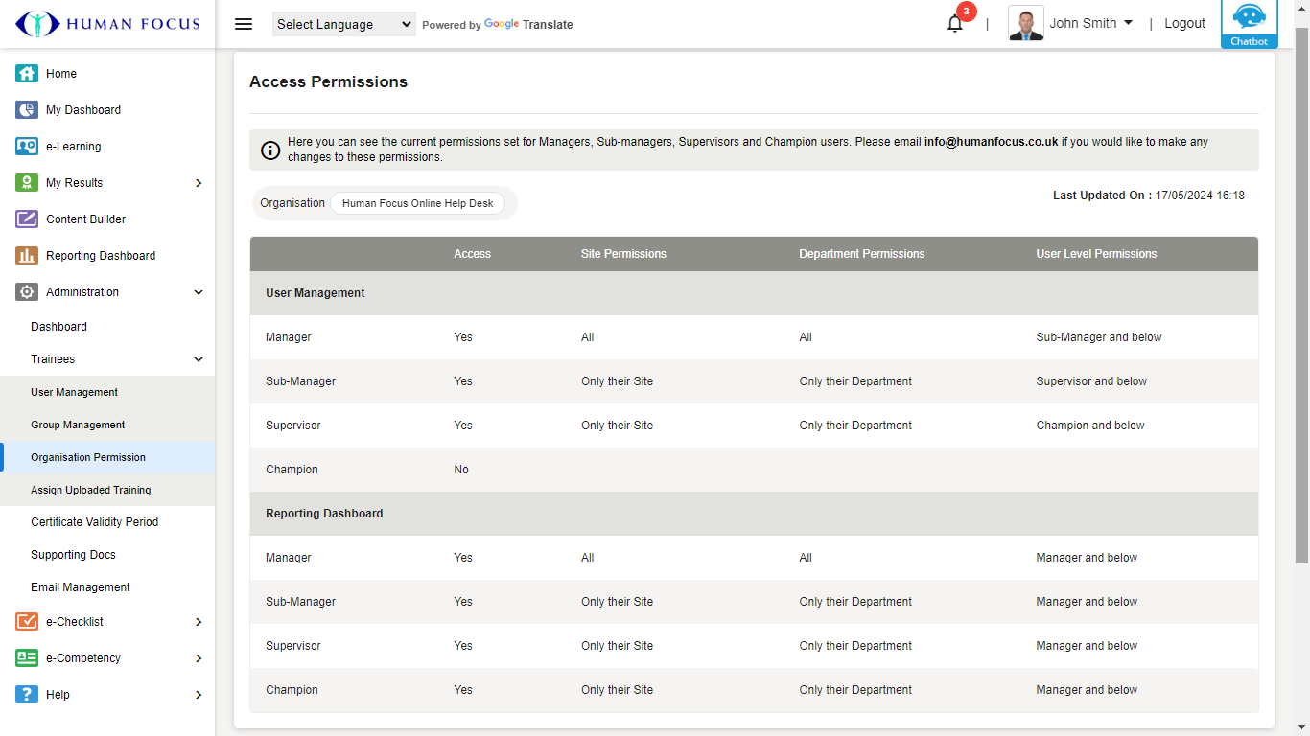Collapse the Trainees submenu
This screenshot has height=736, width=1310.
(x=199, y=359)
